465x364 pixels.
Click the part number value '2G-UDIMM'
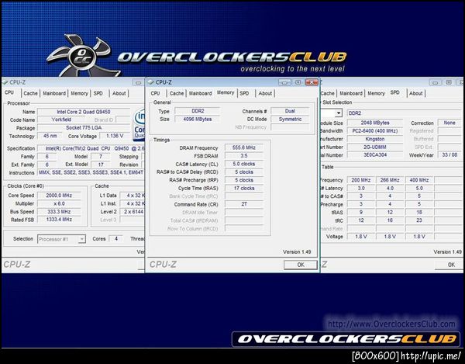[375, 147]
